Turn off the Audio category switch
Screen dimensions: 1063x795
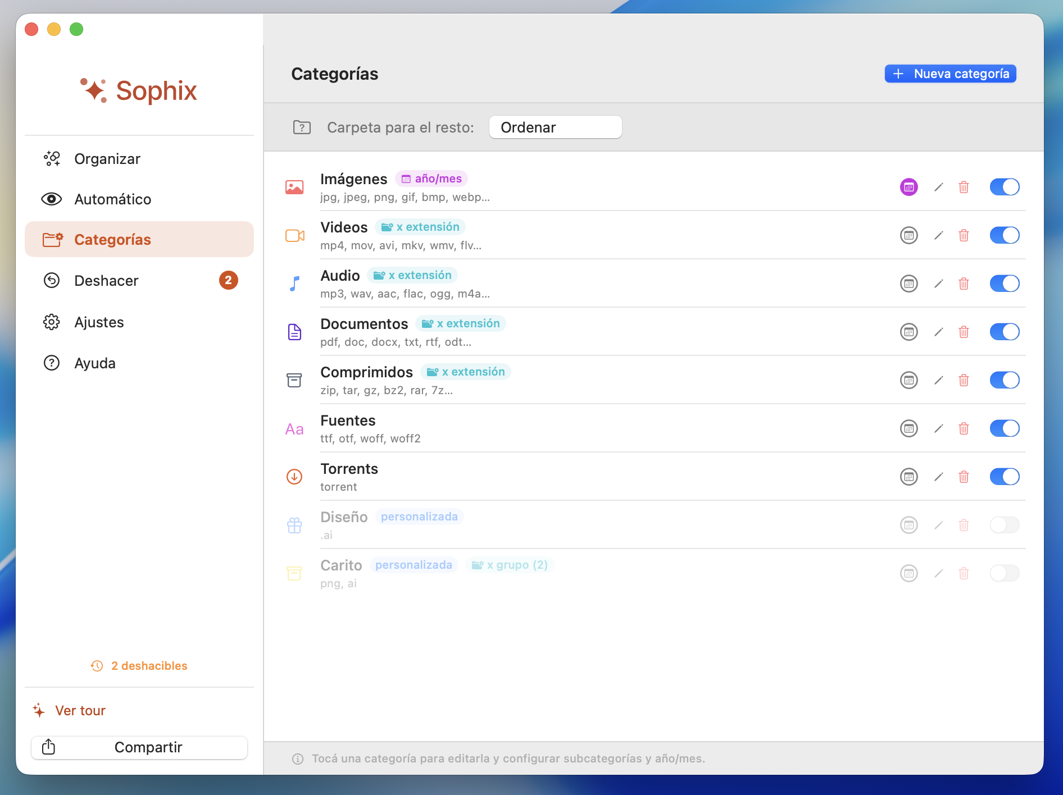pyautogui.click(x=1005, y=284)
